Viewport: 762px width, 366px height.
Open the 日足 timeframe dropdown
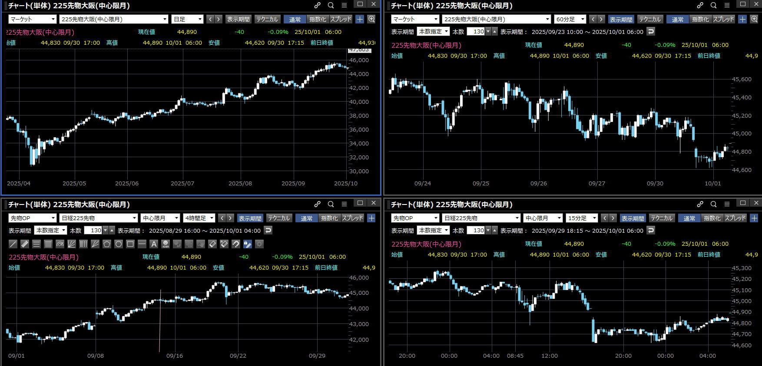coord(188,19)
